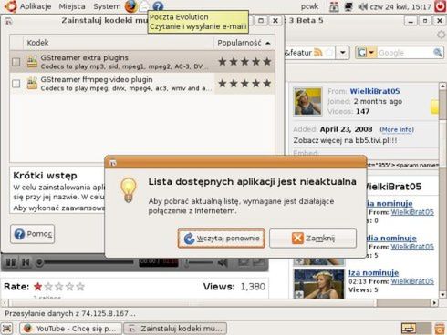Viewport: 447px width, 335px height.
Task: Click Wczytaj ponownie button
Action: (222, 239)
